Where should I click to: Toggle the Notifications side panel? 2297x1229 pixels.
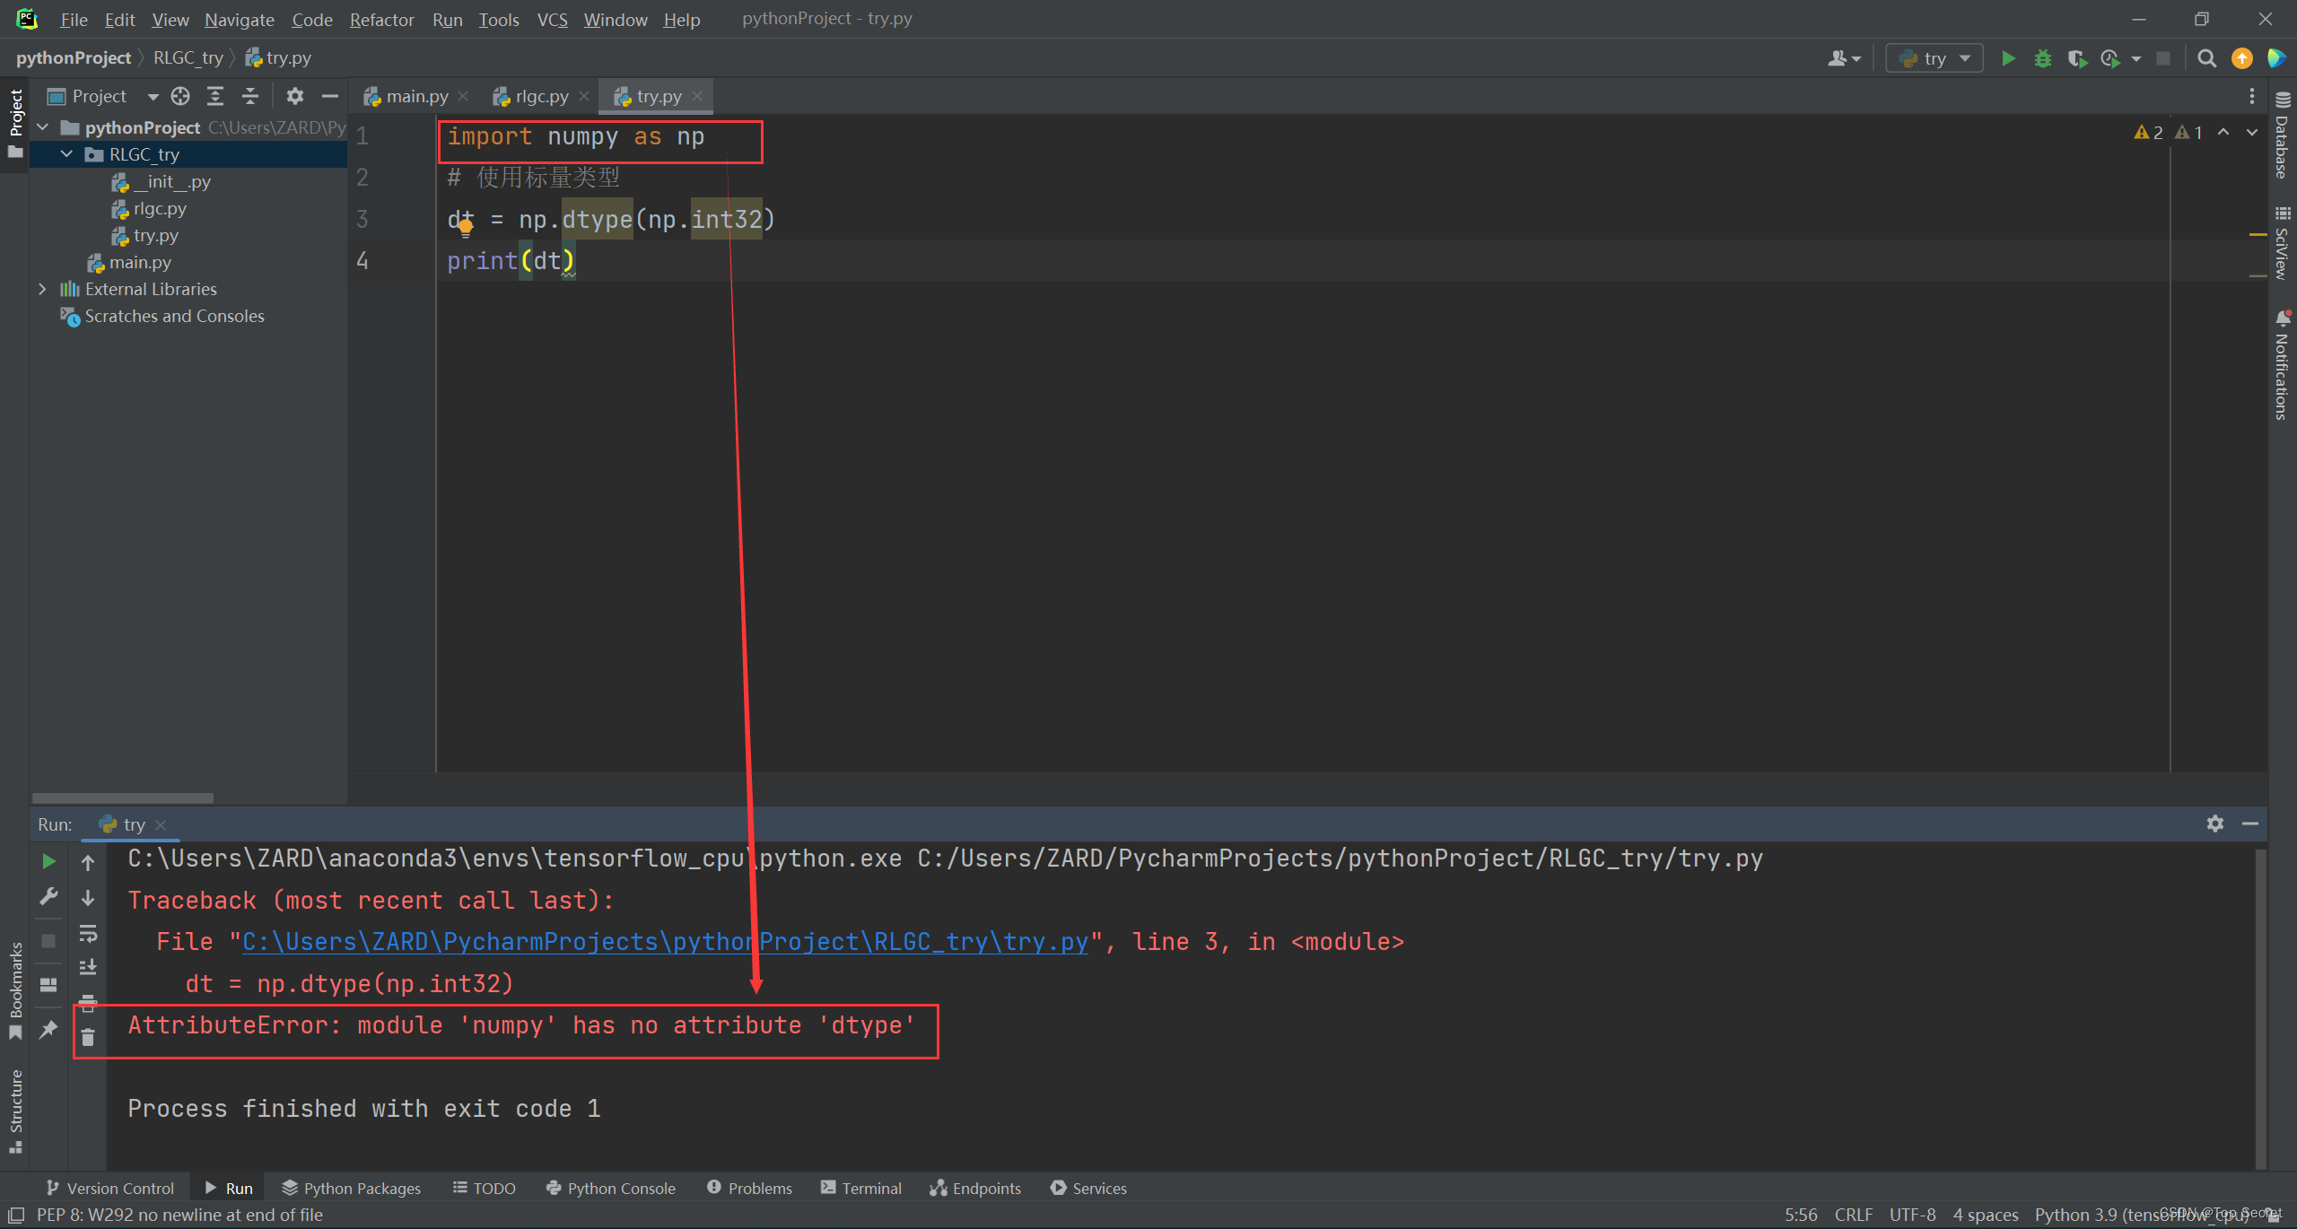click(x=2282, y=365)
